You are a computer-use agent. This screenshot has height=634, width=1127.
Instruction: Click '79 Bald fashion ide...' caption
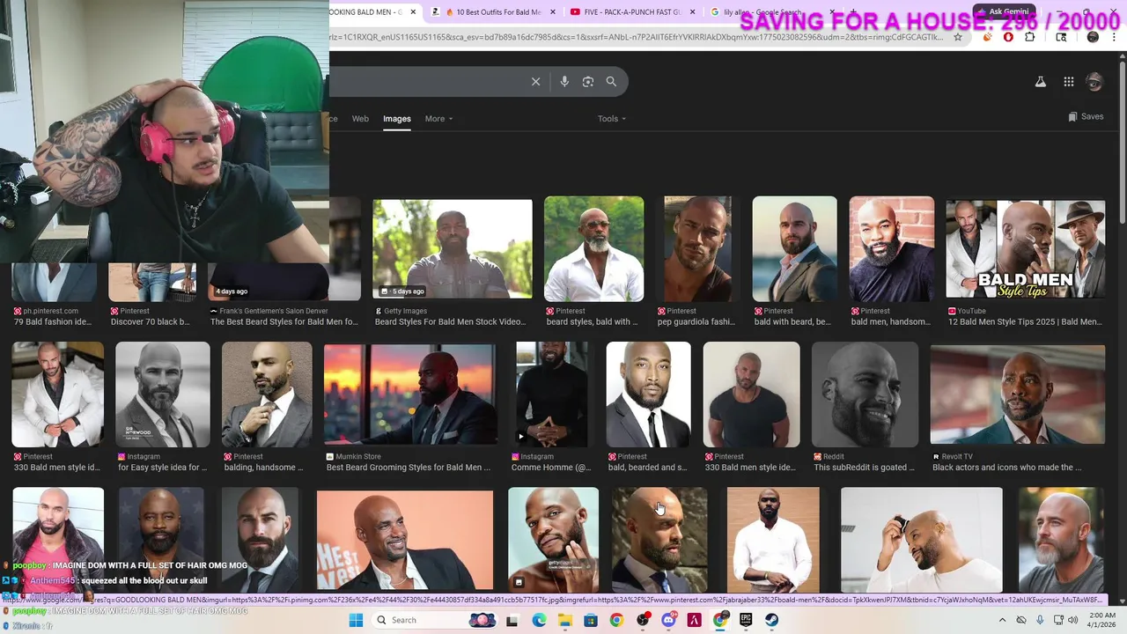tap(53, 322)
